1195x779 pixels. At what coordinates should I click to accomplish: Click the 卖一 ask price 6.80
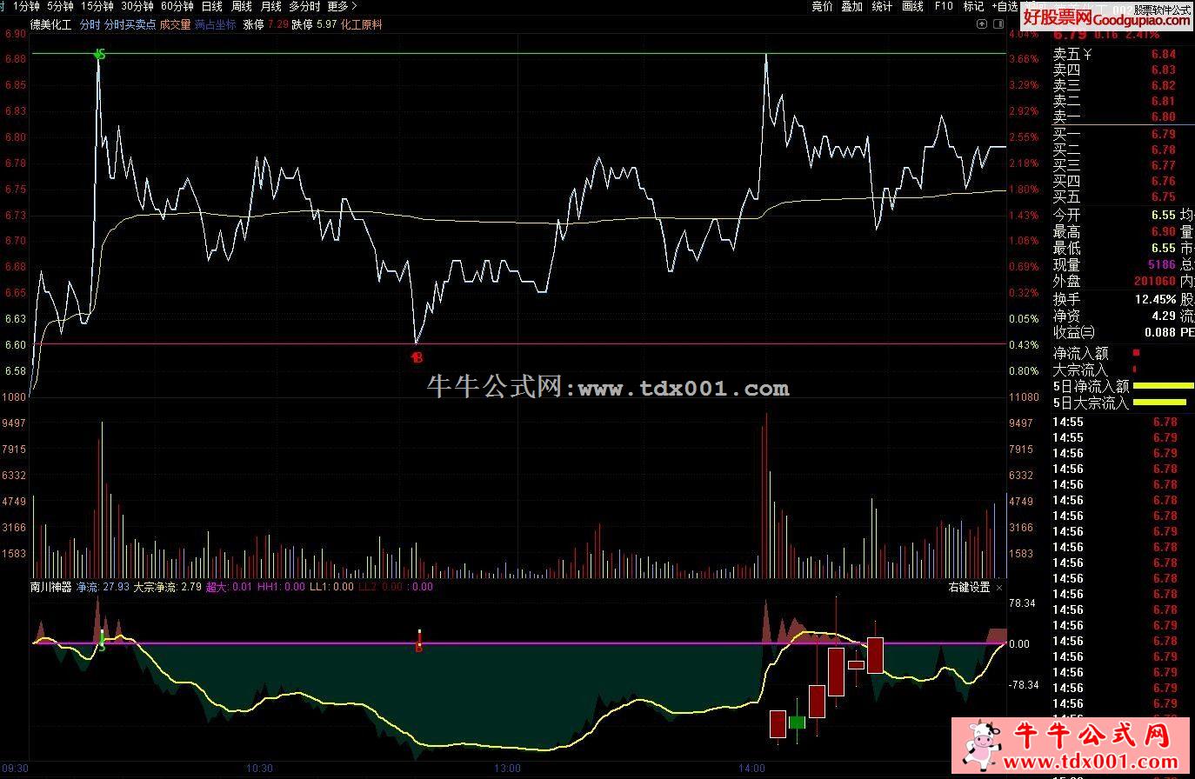[1163, 117]
